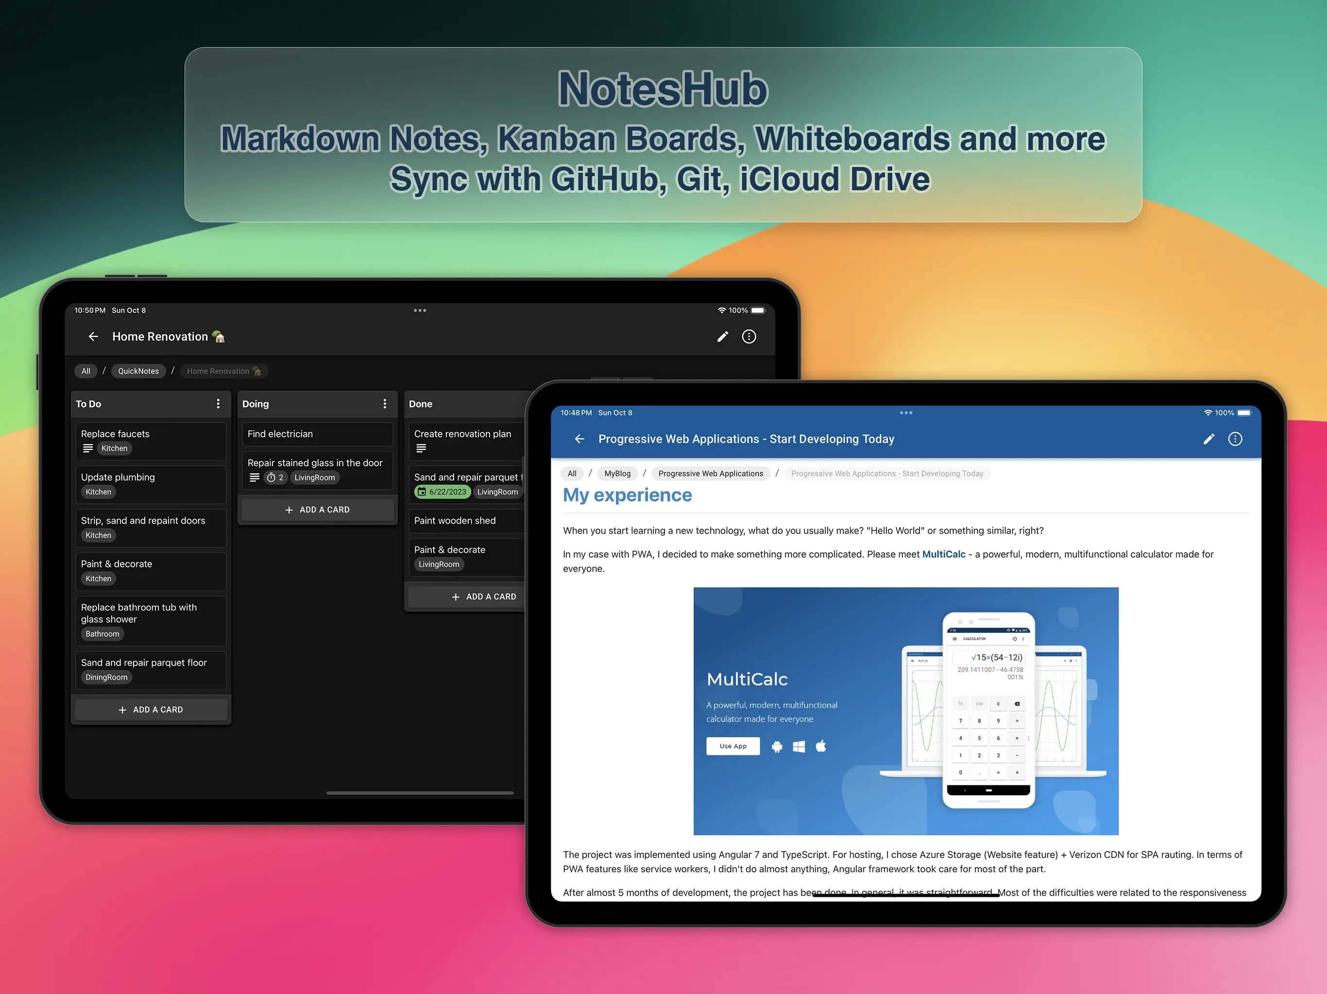Click pencil edit icon in blue note header
The image size is (1327, 994).
click(x=1209, y=439)
